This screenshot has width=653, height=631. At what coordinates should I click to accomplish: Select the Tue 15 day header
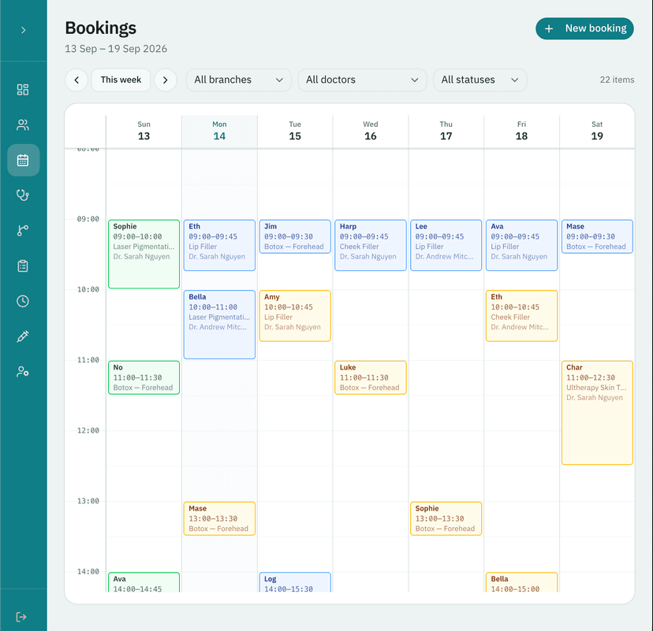295,131
